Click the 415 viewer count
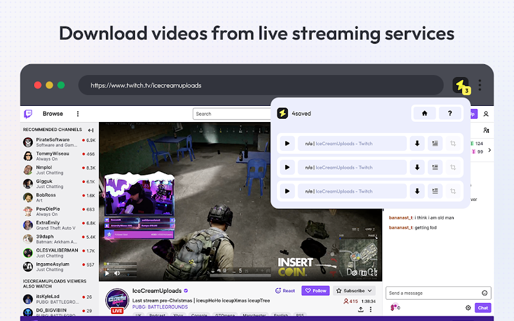This screenshot has width=514, height=321. tap(350, 301)
